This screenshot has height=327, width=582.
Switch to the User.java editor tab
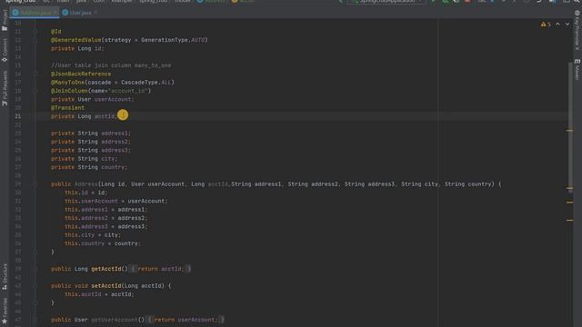80,13
